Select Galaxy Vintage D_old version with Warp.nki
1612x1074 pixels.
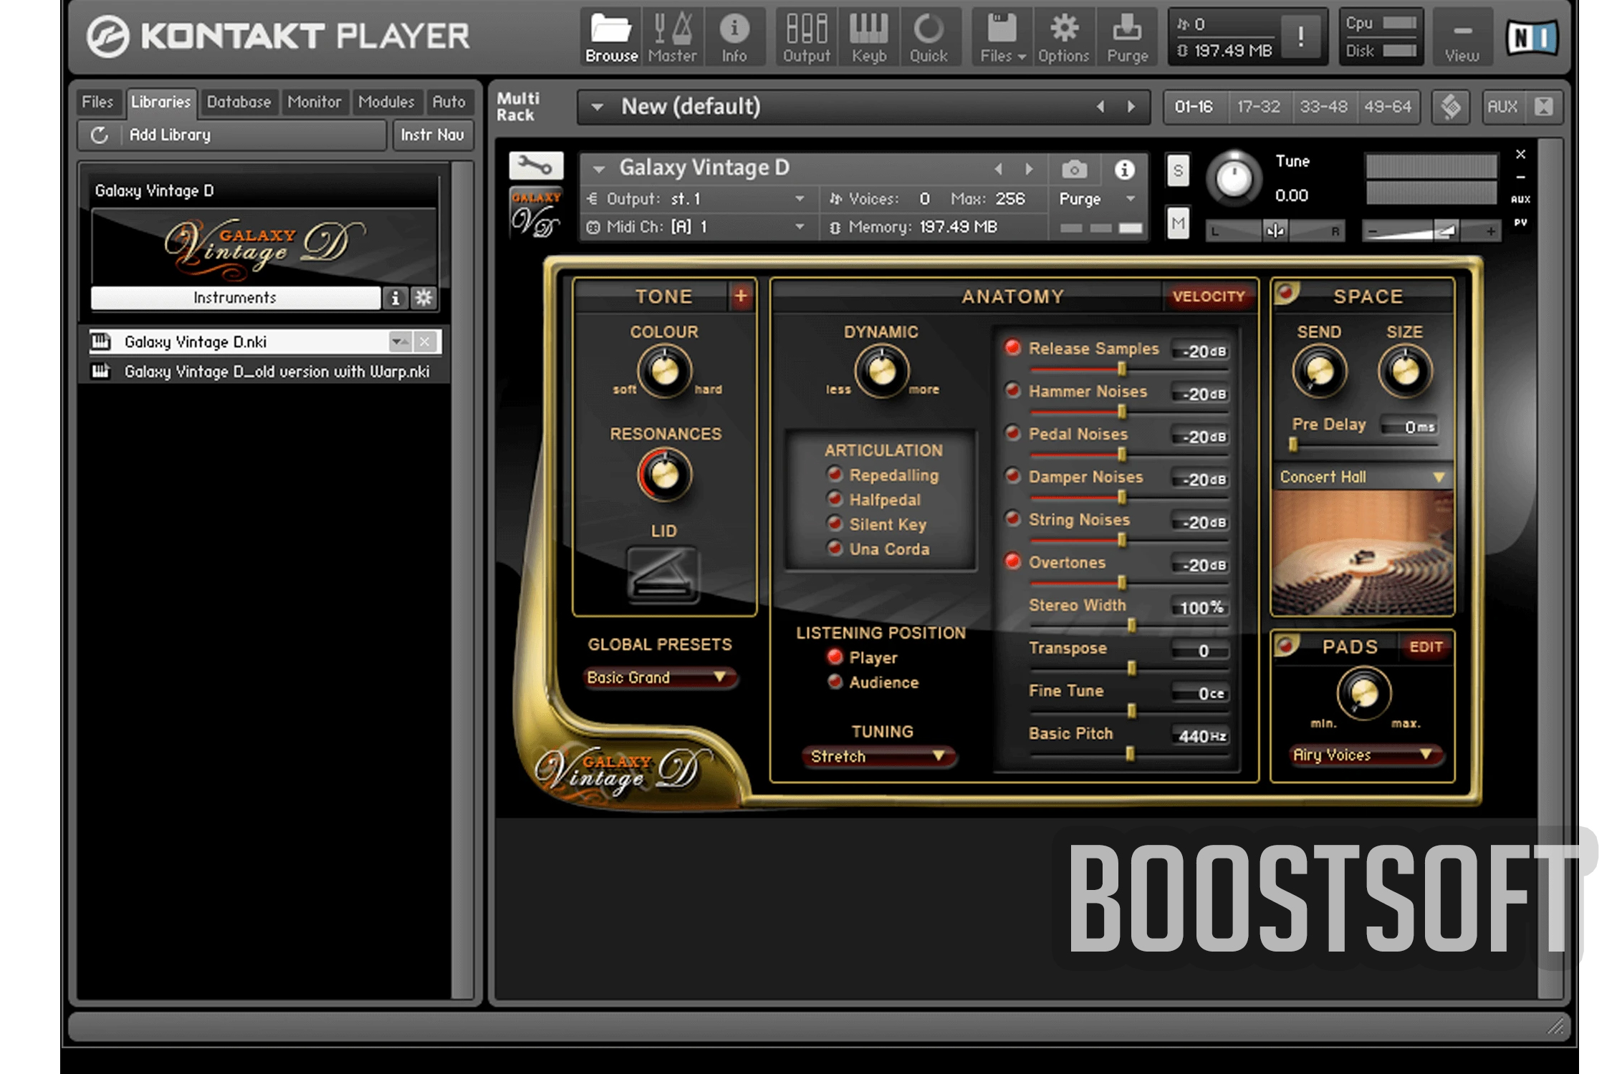pyautogui.click(x=277, y=372)
